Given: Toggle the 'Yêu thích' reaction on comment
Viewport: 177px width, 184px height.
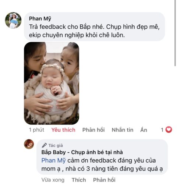Looking at the screenshot, I should [63, 130].
